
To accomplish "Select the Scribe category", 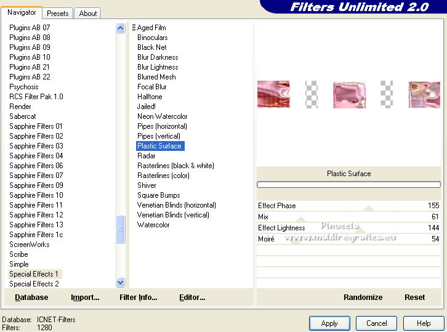I will point(18,254).
